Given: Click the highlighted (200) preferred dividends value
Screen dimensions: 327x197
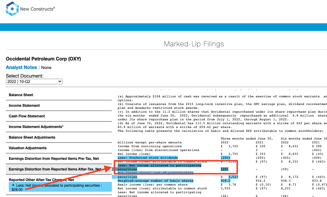Looking at the screenshot, I should click(225, 158).
